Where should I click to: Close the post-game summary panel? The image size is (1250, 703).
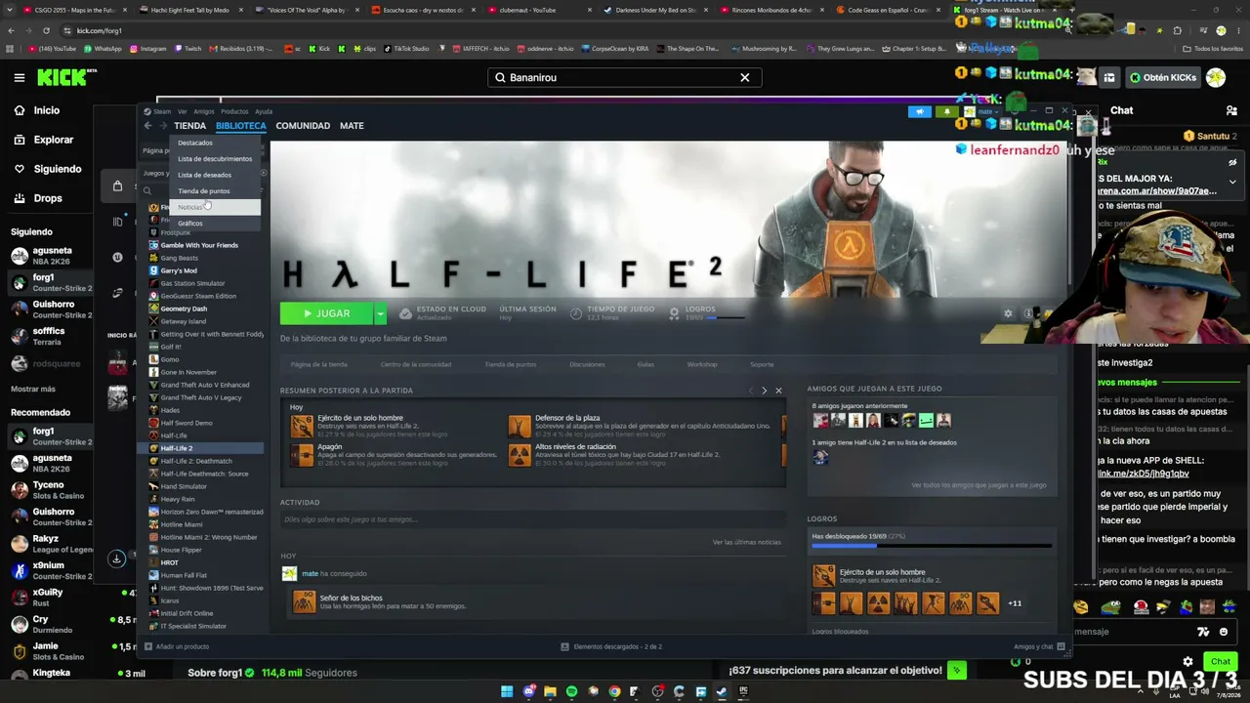(778, 391)
